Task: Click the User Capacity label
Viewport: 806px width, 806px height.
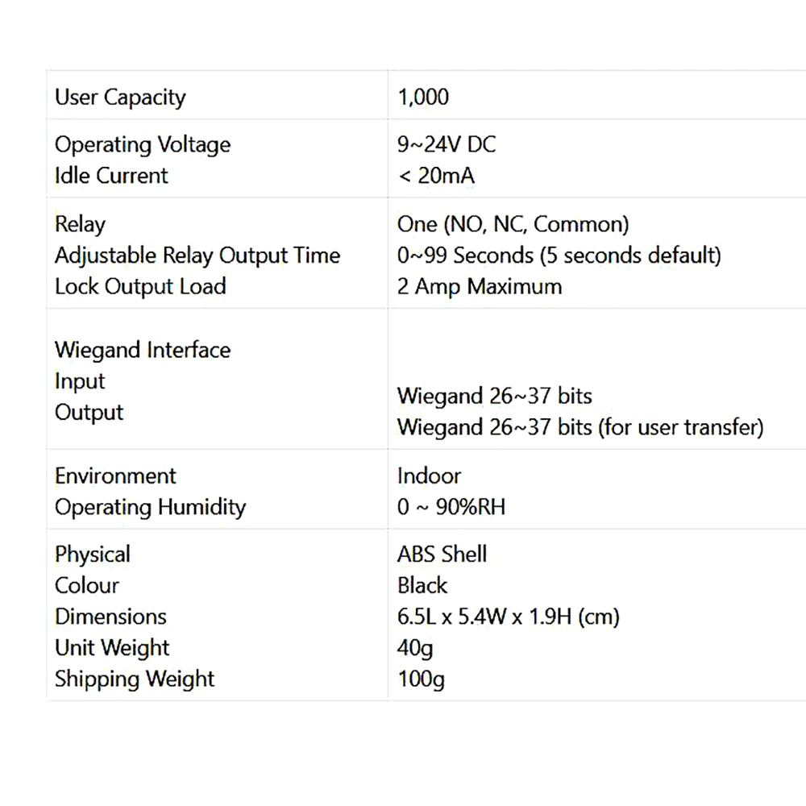Action: coord(120,98)
